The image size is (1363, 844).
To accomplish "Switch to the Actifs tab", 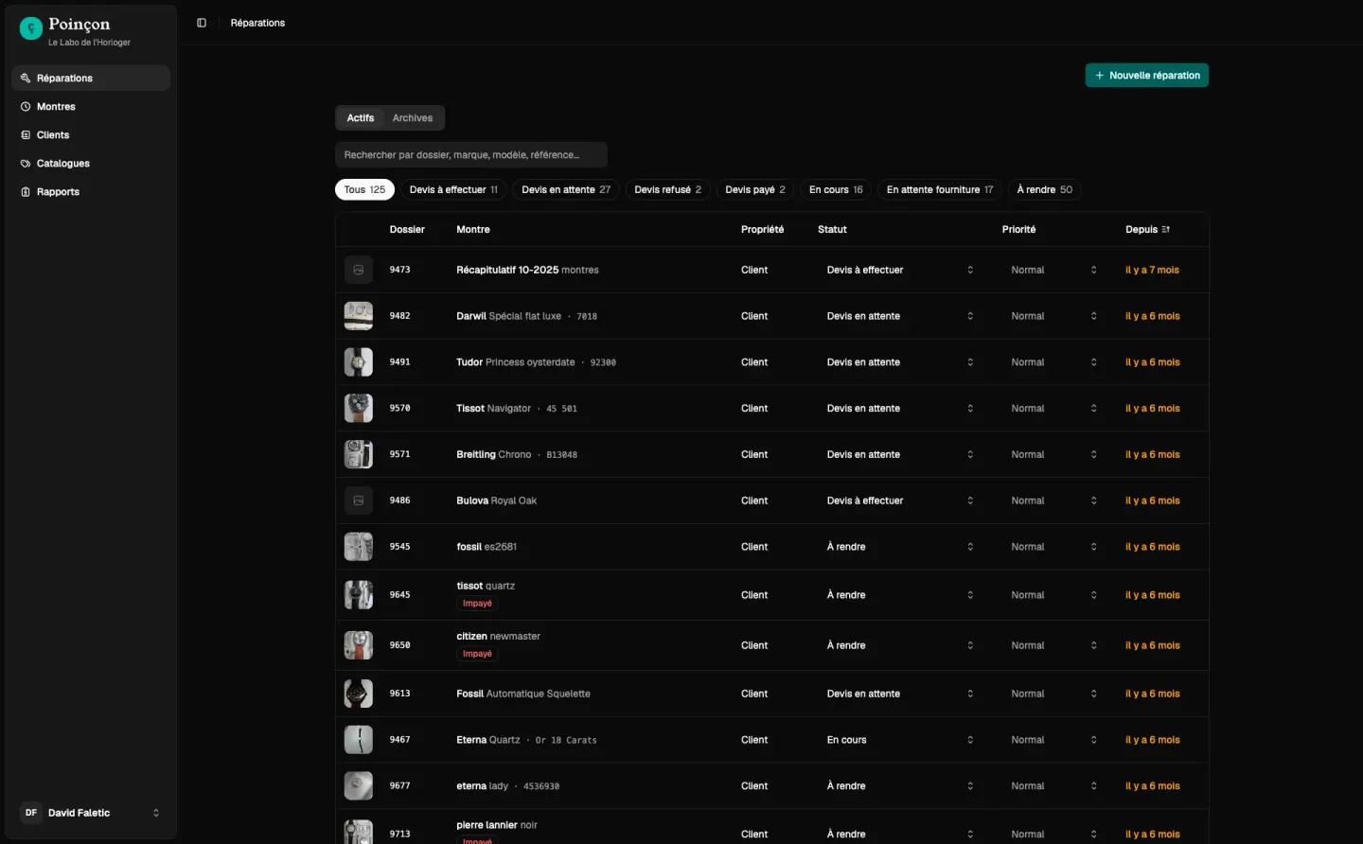I will pyautogui.click(x=361, y=118).
